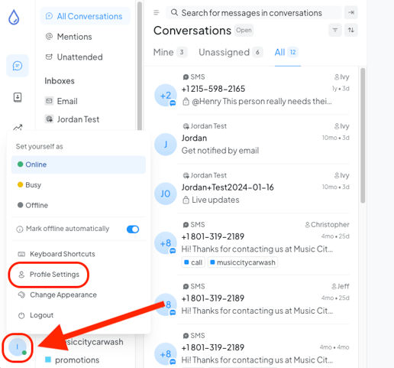Viewport: 394px width, 368px height.
Task: Click the water drop logo icon
Action: pyautogui.click(x=14, y=17)
